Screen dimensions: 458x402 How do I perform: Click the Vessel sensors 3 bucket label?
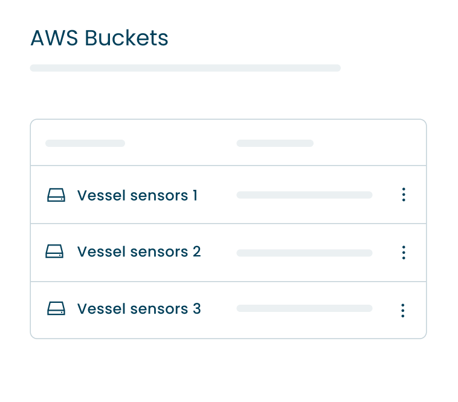point(139,309)
